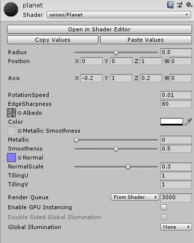Click the planet material name
The width and height of the screenshot is (194, 243).
(x=33, y=5)
